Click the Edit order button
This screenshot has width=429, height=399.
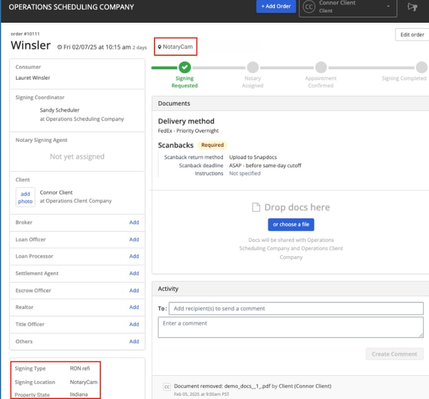point(412,35)
